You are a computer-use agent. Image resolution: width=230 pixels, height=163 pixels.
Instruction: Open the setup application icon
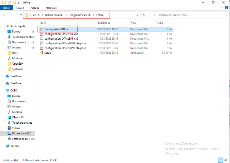pyautogui.click(x=42, y=53)
